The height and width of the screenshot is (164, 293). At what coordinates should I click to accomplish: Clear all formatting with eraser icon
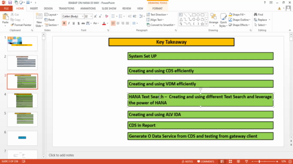(x=107, y=16)
